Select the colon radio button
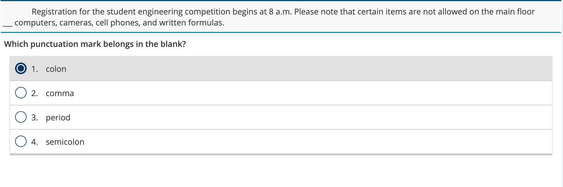The image size is (563, 187). [x=21, y=69]
